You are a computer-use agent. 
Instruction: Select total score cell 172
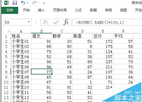coord(103,41)
